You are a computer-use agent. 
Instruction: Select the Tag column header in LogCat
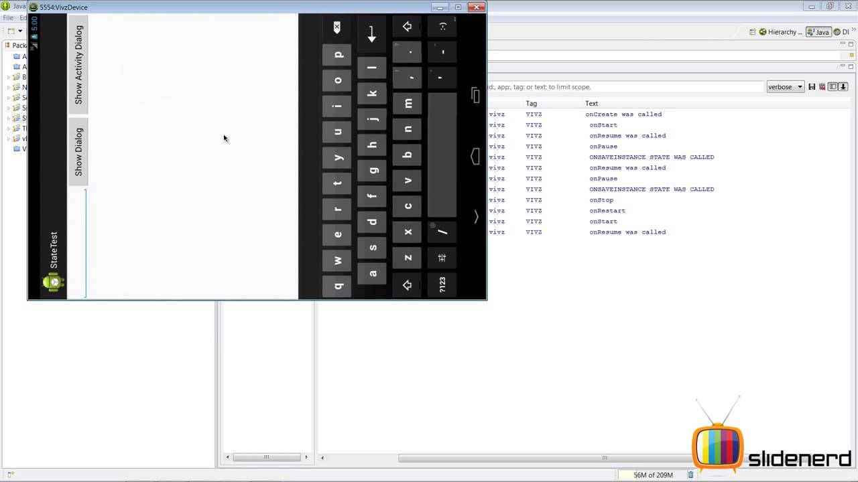(531, 103)
